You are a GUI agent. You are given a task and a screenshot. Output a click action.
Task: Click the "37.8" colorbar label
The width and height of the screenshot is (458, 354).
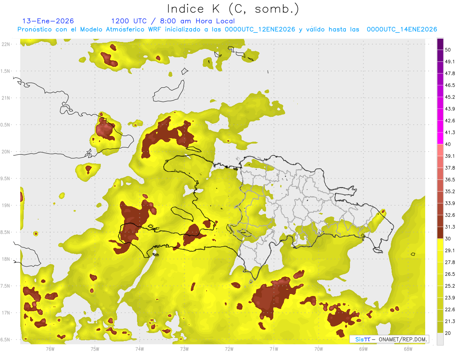450,168
